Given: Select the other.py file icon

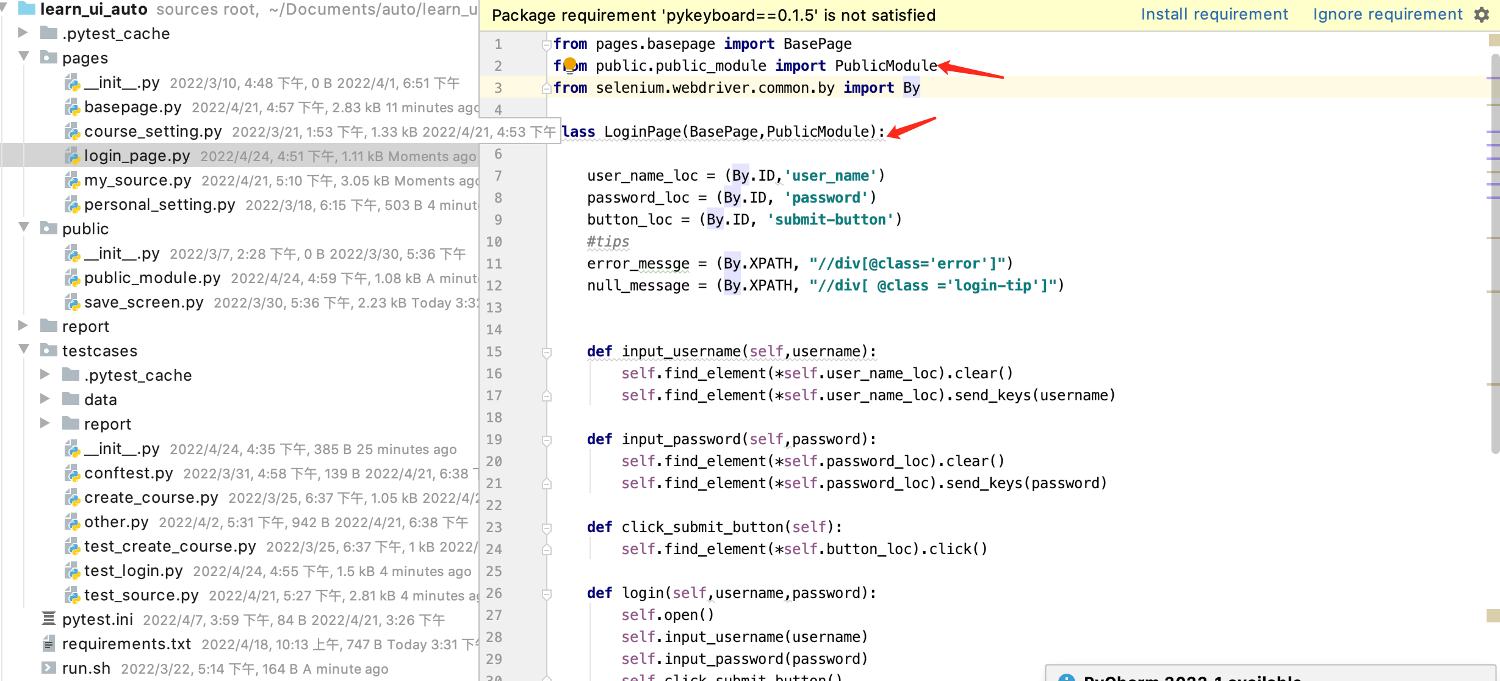Looking at the screenshot, I should coord(72,522).
